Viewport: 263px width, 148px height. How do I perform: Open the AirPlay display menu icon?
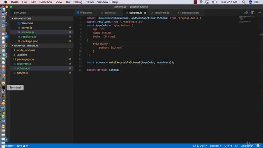(x=207, y=2)
